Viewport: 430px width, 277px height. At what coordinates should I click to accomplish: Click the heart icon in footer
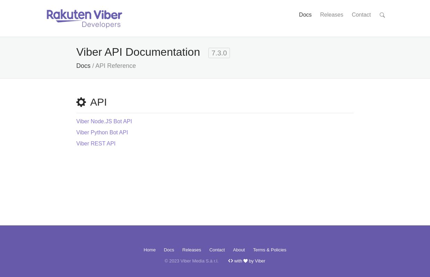click(246, 261)
